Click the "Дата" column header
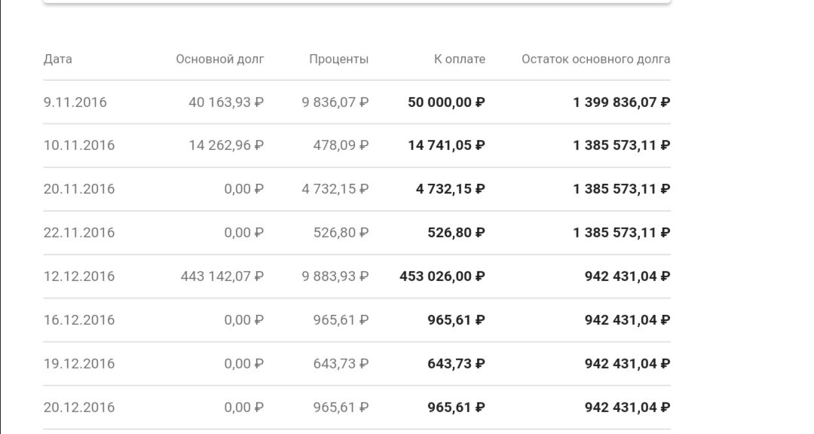This screenshot has width=814, height=434. pos(58,59)
